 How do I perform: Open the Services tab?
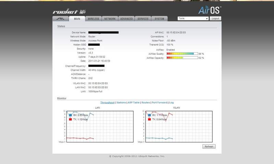[x=143, y=19]
